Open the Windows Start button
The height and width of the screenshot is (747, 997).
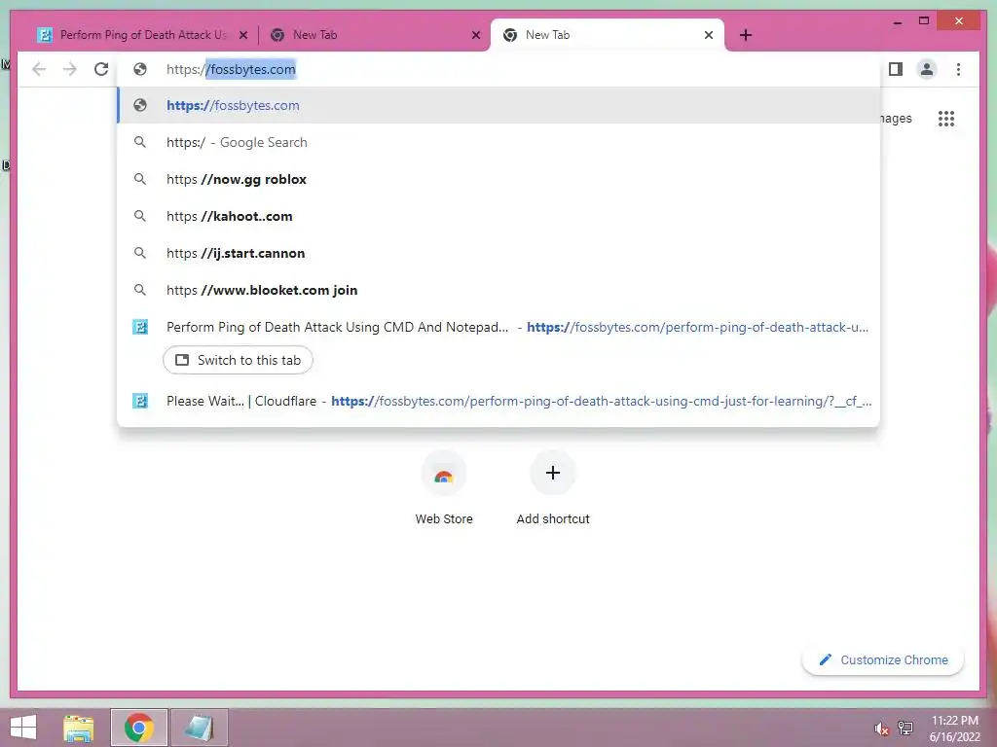(x=23, y=728)
